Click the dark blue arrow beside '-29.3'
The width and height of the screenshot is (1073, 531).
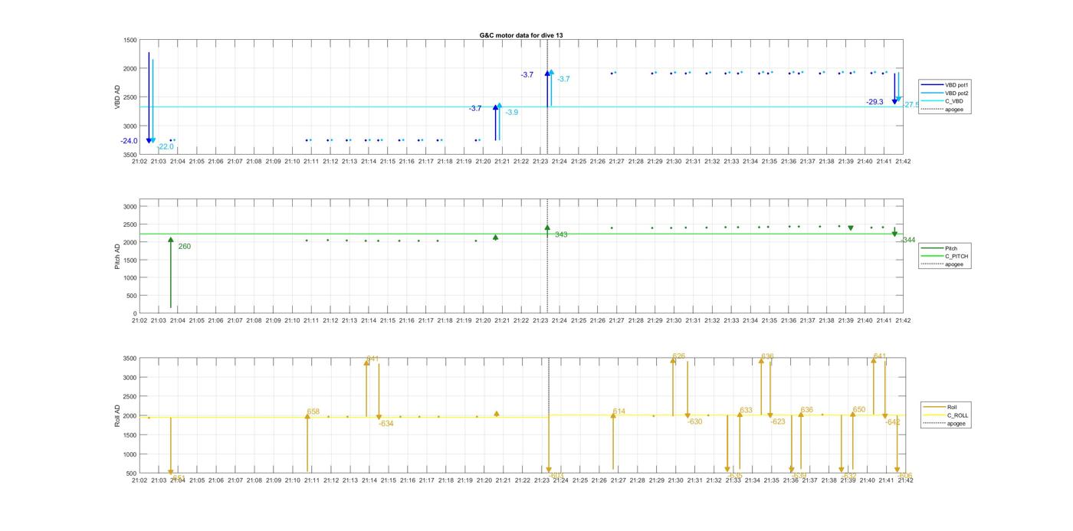894,89
